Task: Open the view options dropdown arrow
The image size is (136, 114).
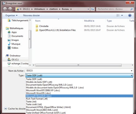Action: (122, 15)
